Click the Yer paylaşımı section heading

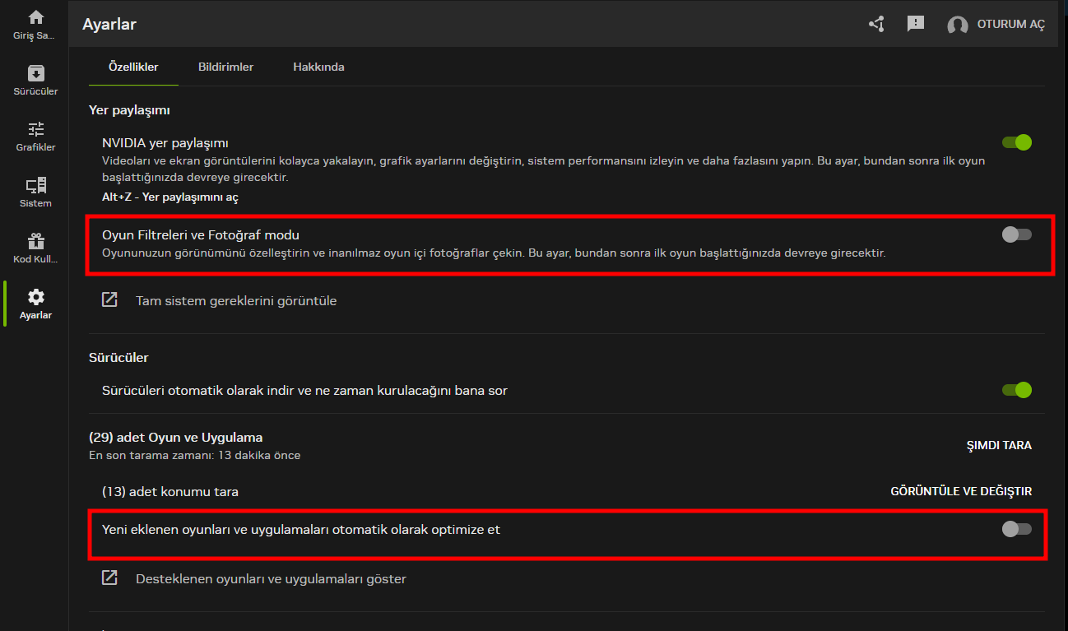pyautogui.click(x=129, y=110)
